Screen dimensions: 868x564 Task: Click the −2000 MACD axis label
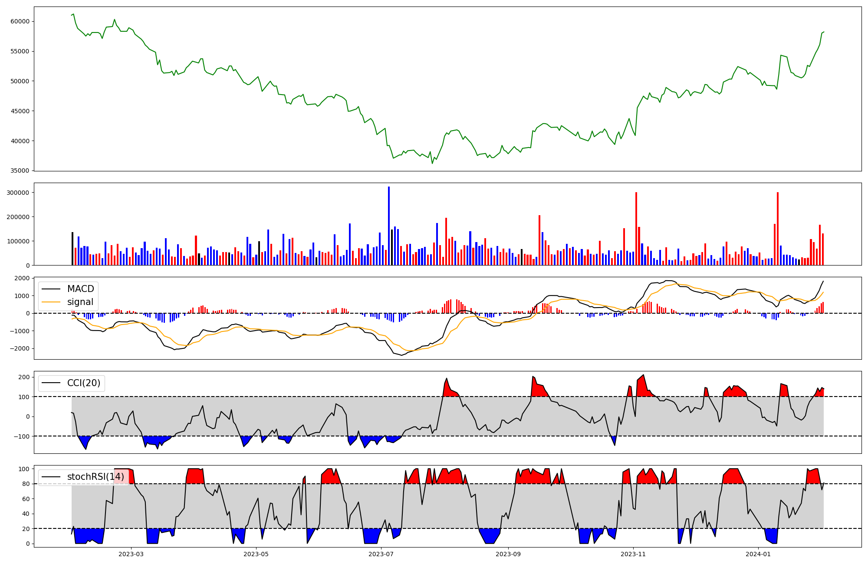[20, 348]
